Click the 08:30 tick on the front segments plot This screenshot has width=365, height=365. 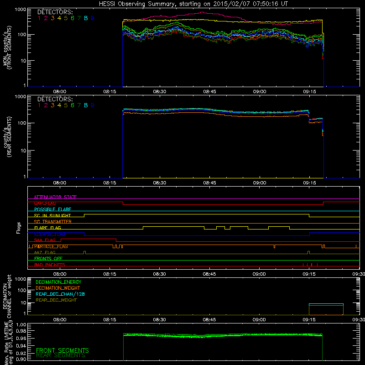click(x=160, y=92)
